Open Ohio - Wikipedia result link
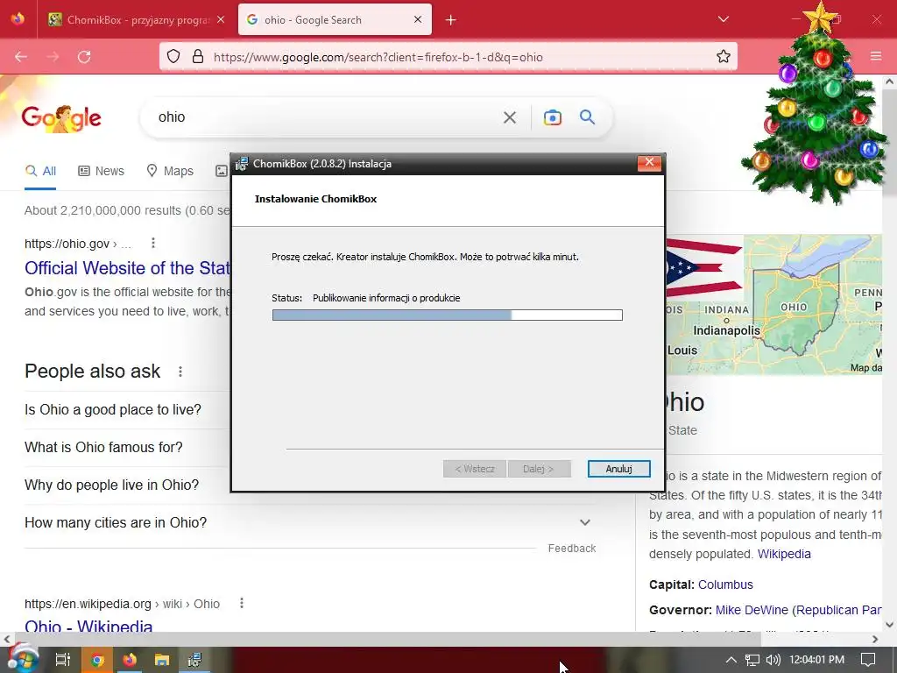 tap(88, 626)
